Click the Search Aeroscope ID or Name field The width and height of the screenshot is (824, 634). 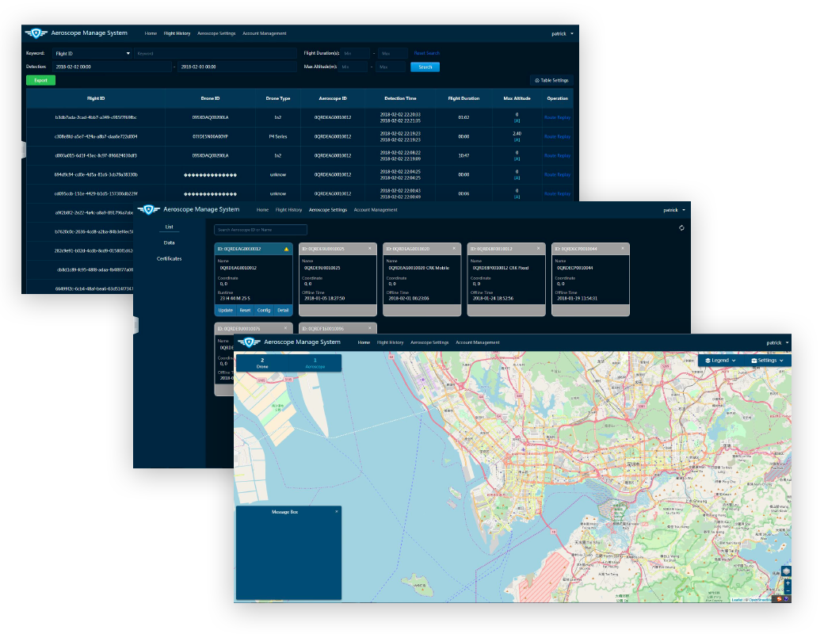(x=261, y=230)
